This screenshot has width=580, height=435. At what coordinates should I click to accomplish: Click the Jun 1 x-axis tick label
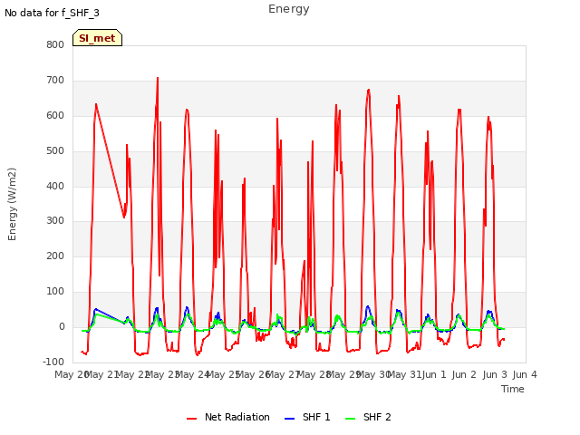(x=434, y=374)
